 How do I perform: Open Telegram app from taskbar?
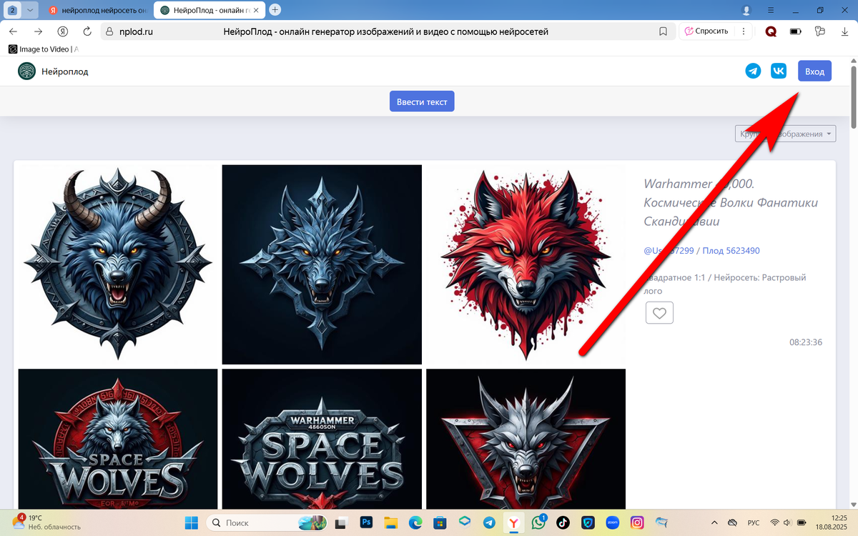(488, 522)
